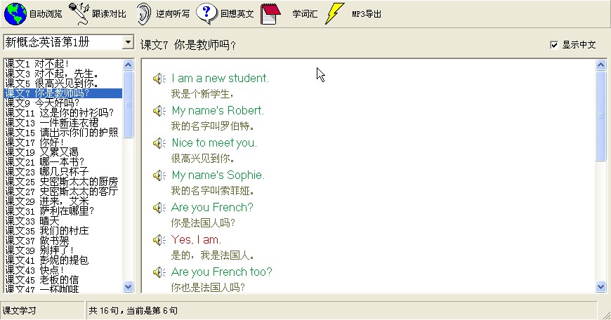Click the lesson list scroll up arrow

[129, 65]
